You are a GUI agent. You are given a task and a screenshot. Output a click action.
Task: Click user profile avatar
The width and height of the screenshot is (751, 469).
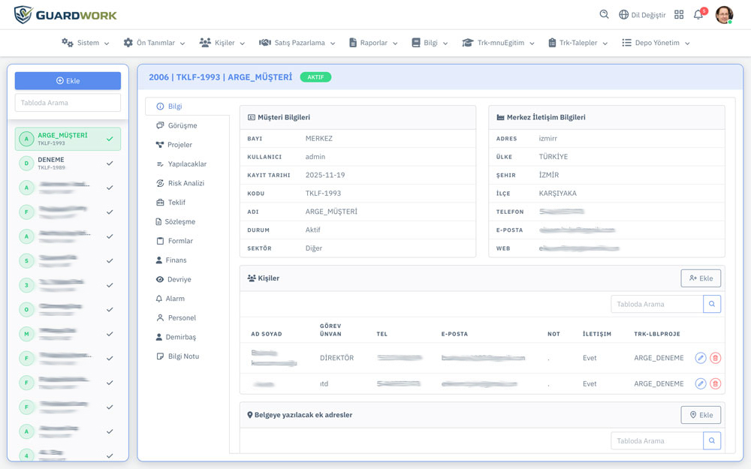[x=724, y=14]
